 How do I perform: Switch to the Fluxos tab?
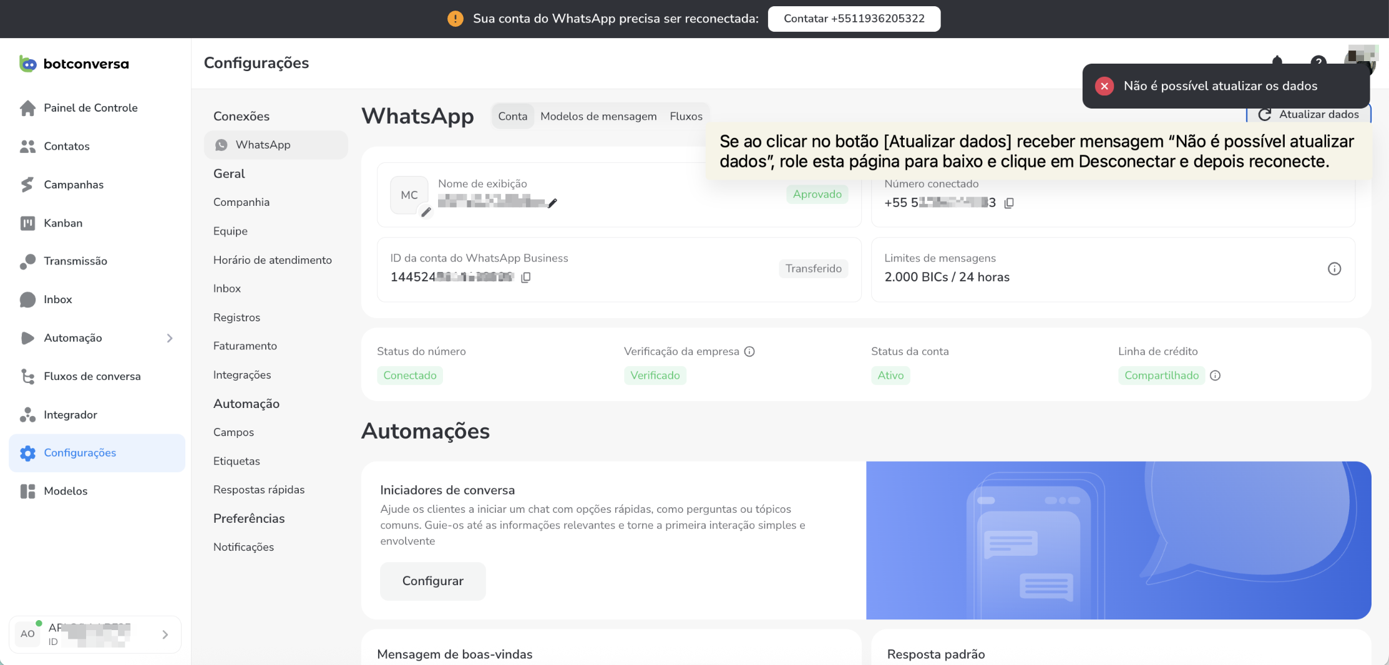click(686, 116)
